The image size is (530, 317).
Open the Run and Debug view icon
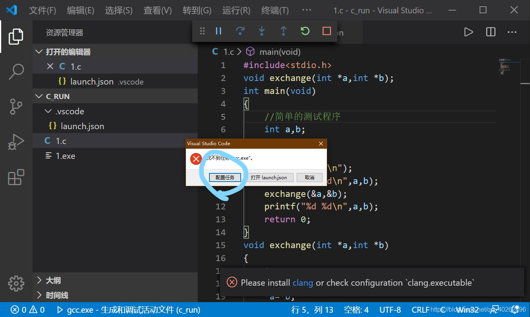16,142
